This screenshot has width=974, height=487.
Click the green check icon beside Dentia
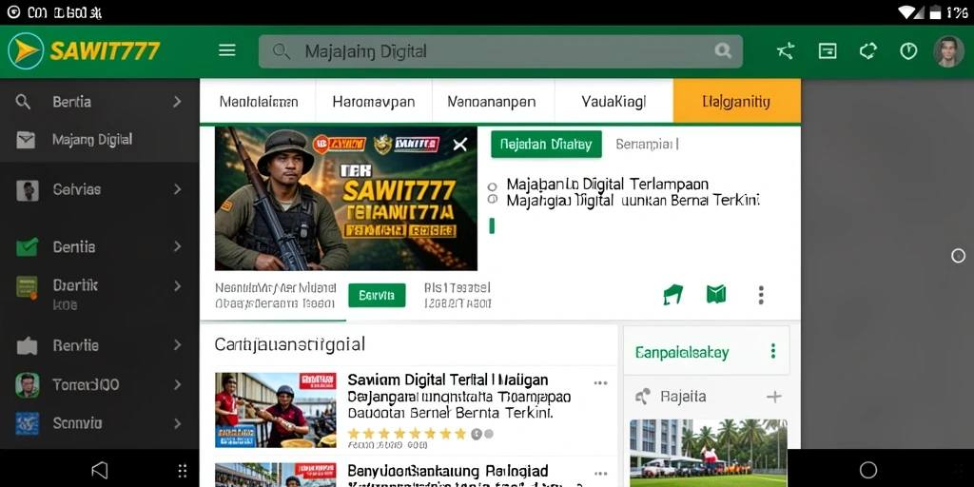click(27, 247)
